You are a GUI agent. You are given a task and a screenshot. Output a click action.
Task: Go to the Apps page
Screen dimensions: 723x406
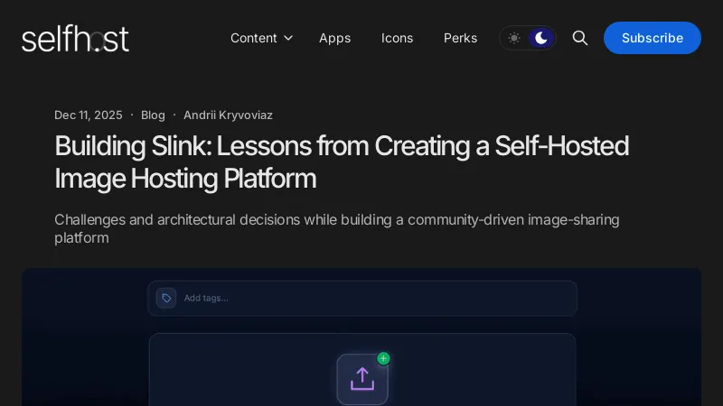(x=334, y=38)
